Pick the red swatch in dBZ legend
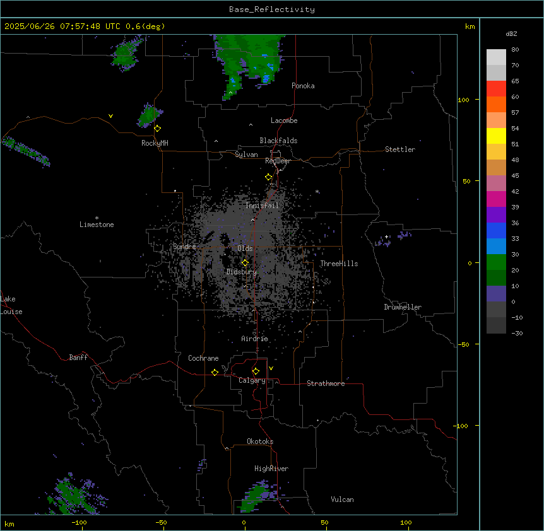544x531 pixels. pos(496,88)
